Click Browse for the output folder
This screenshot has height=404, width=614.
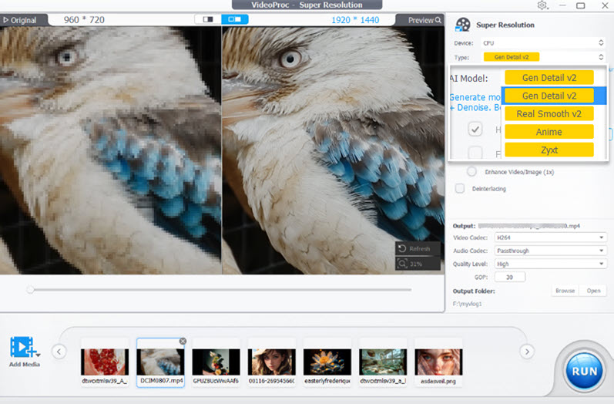[x=565, y=291]
